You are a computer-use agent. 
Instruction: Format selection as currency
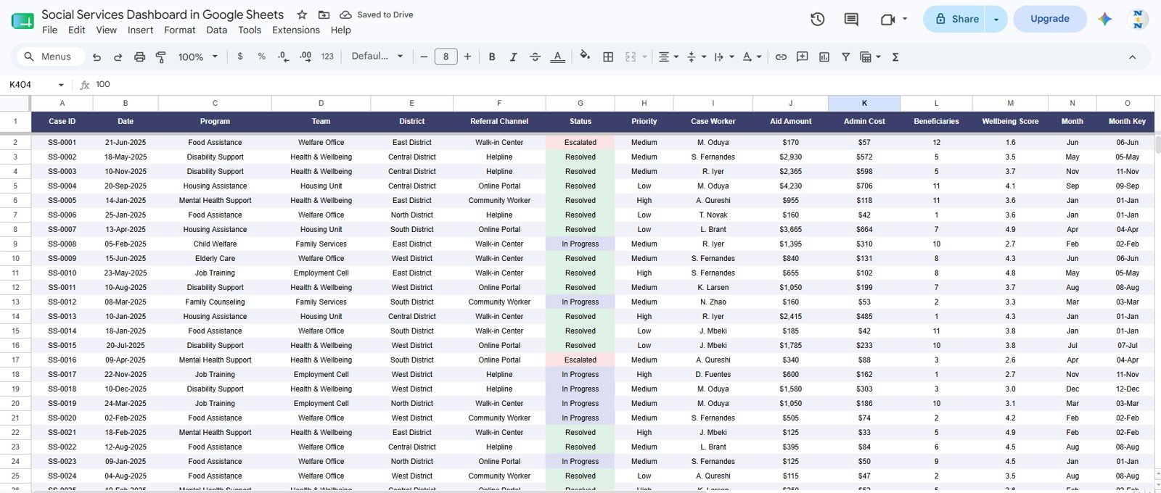[240, 57]
